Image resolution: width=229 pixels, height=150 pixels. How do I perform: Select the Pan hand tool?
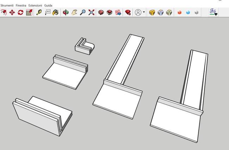(x=74, y=12)
